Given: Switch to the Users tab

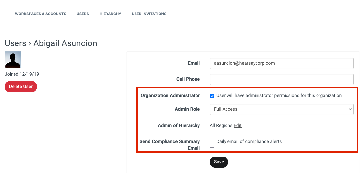Looking at the screenshot, I should click(x=83, y=14).
